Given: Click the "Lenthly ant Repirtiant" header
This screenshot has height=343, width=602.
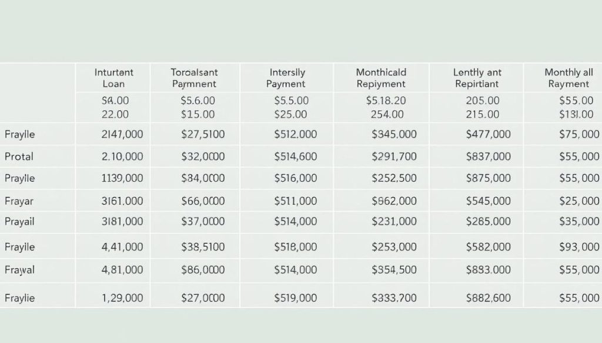Looking at the screenshot, I should [477, 78].
